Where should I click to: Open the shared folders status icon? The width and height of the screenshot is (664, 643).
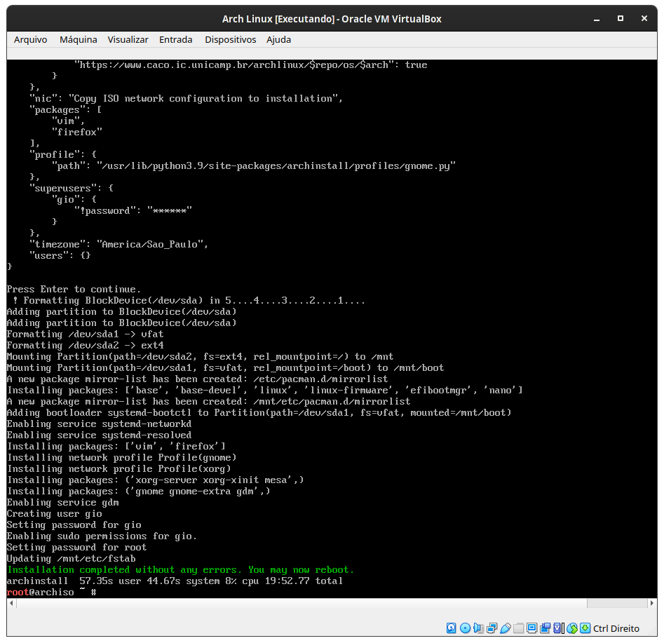pos(518,628)
